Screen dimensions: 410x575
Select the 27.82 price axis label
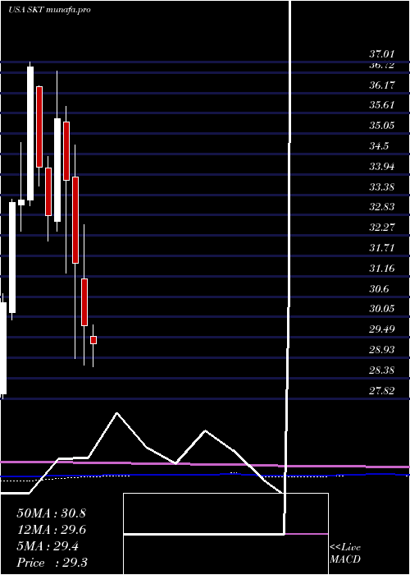381,391
